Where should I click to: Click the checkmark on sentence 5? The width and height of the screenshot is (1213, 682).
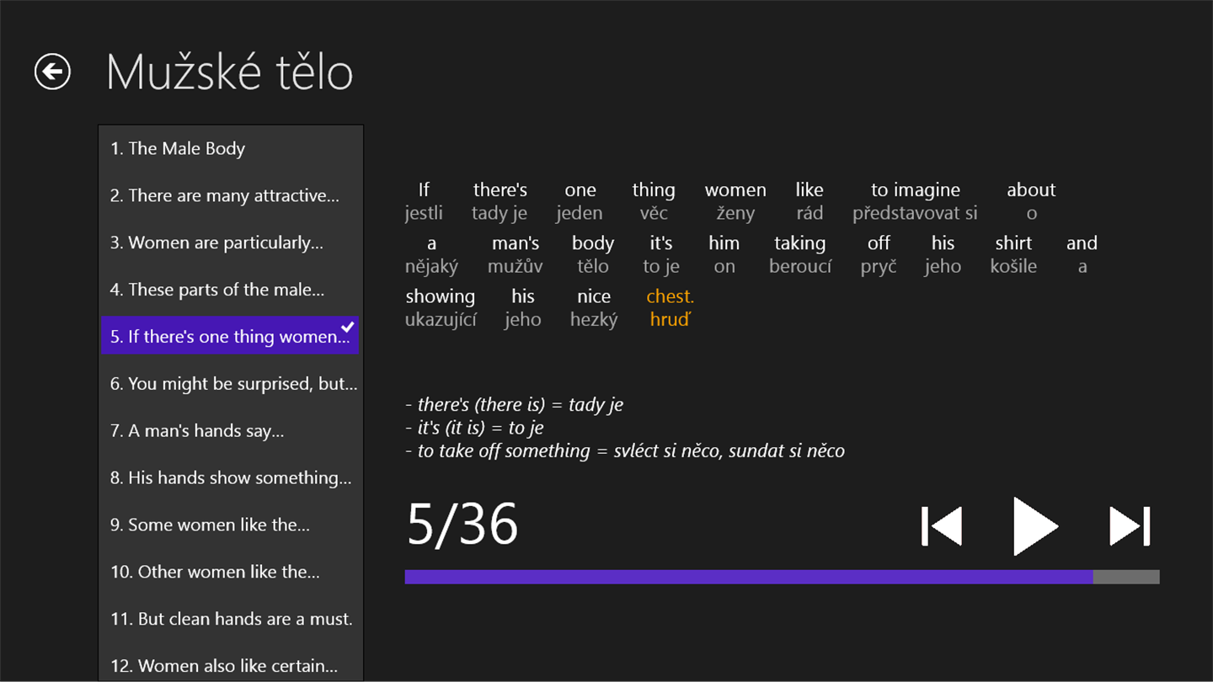tap(347, 327)
